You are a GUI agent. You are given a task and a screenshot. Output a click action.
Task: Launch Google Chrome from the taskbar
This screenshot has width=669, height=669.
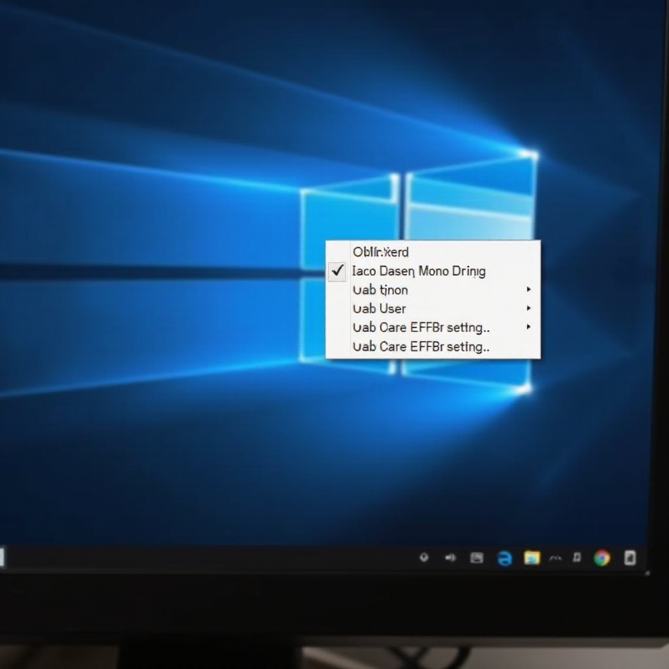point(602,557)
